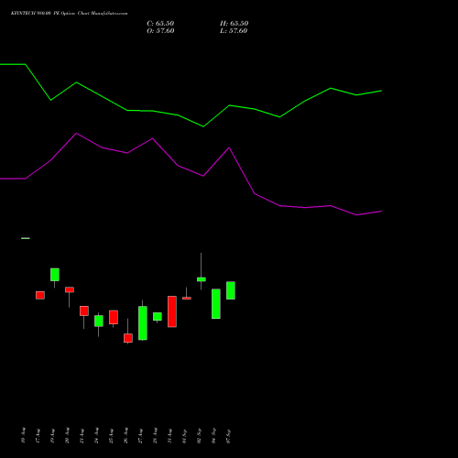Click the 26 Aug date label
The height and width of the screenshot is (458, 458).
pyautogui.click(x=125, y=436)
